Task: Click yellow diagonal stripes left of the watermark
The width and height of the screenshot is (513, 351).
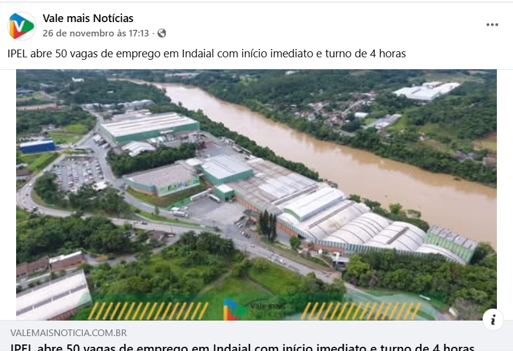Action: [148, 311]
